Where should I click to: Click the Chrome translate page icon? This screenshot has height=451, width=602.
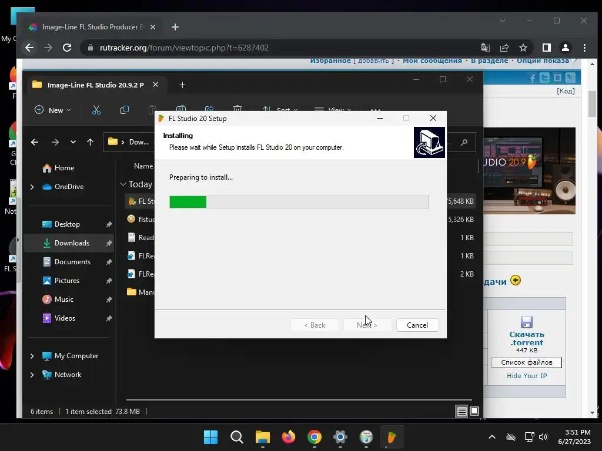tap(485, 48)
